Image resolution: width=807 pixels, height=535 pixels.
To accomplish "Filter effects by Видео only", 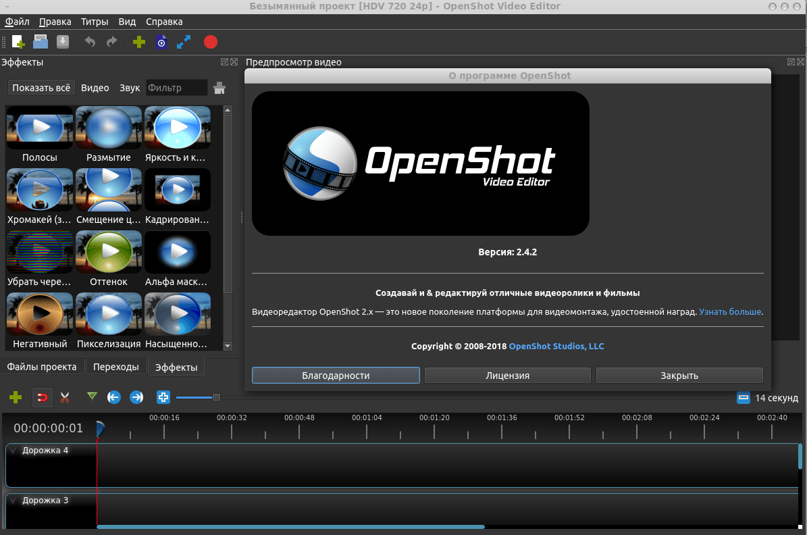I will (95, 87).
